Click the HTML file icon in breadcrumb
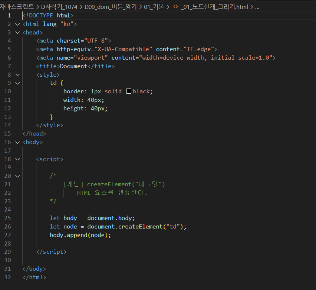Screen dimensions: 316x290 [x=176, y=7]
